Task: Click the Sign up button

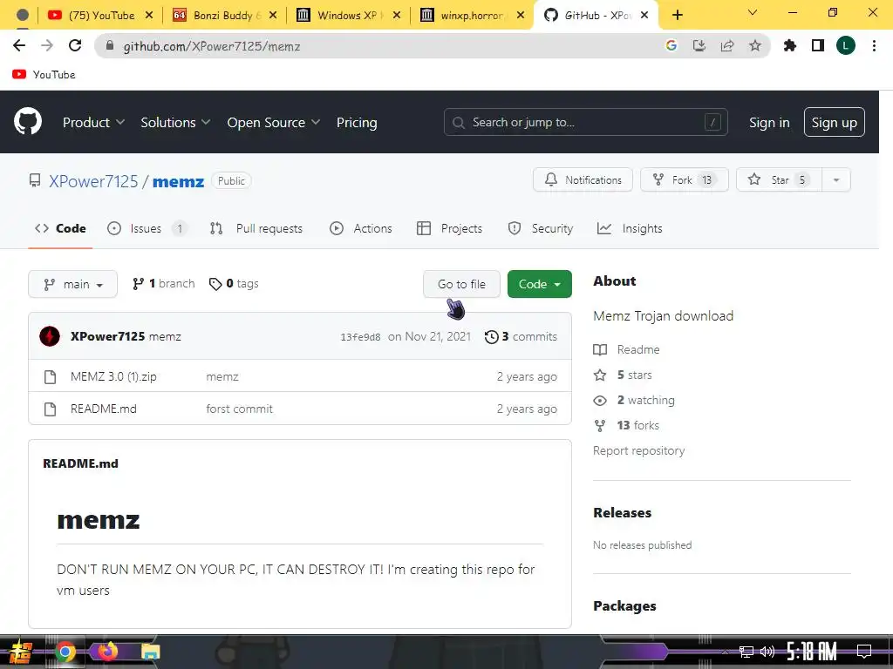Action: pyautogui.click(x=834, y=122)
